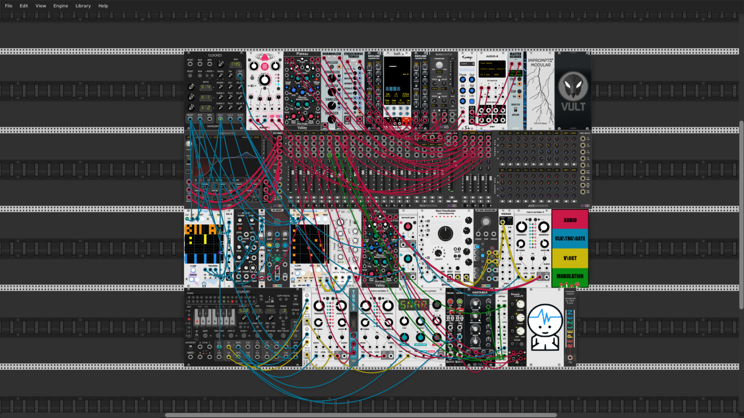Open the Edit menu
Viewport: 744px width, 418px height.
pos(24,6)
